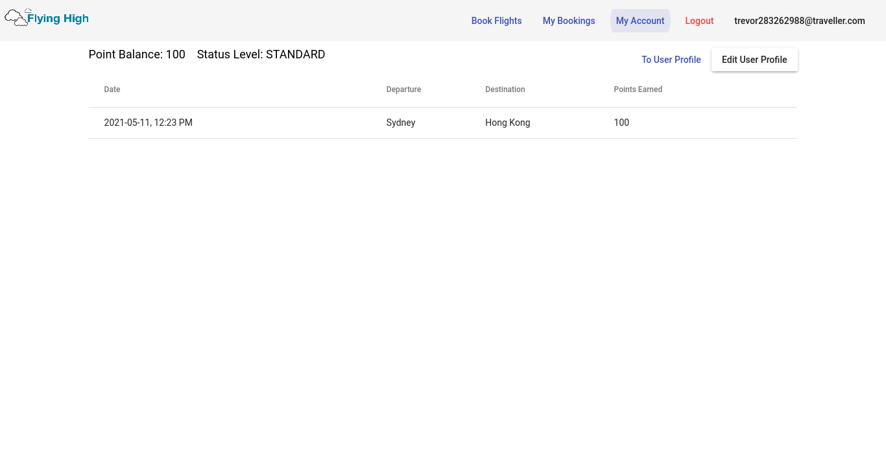Image resolution: width=886 pixels, height=450 pixels.
Task: Click the Departure column header
Action: 403,89
